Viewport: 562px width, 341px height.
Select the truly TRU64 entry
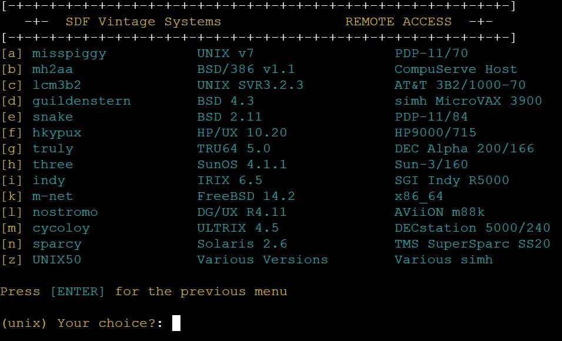(53, 149)
